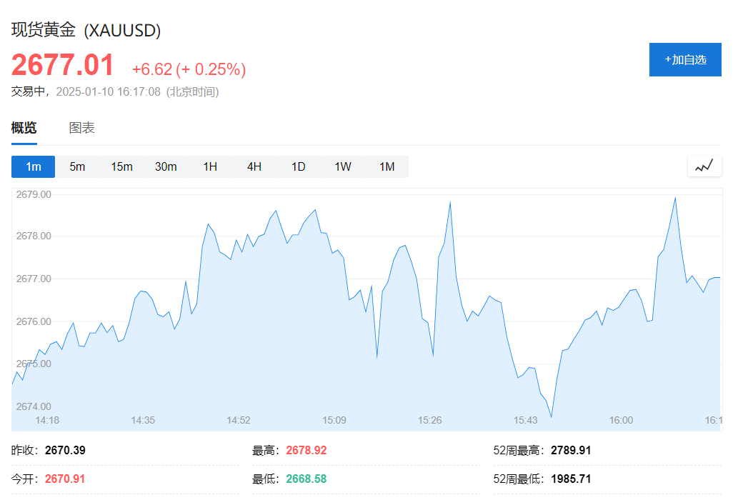Show the 1D daily chart
The height and width of the screenshot is (500, 733).
click(x=298, y=166)
